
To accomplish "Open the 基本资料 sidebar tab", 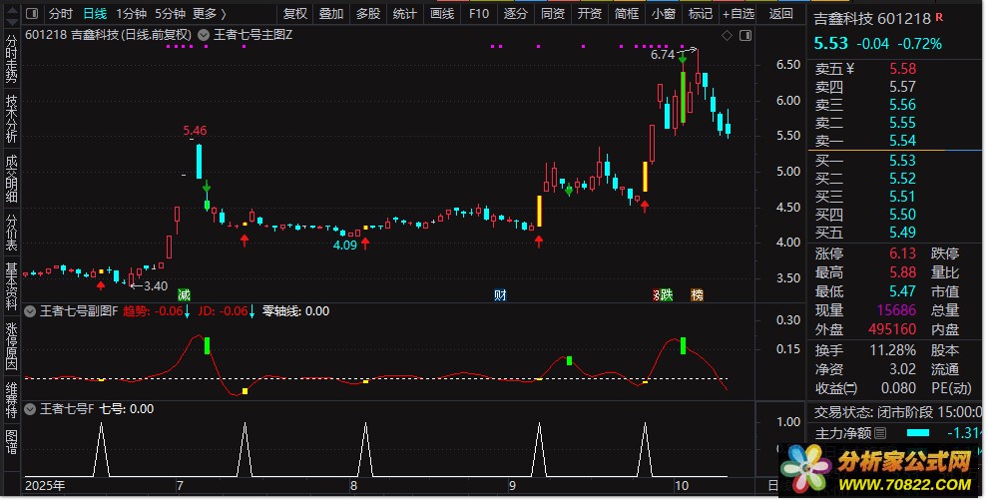I will click(11, 286).
